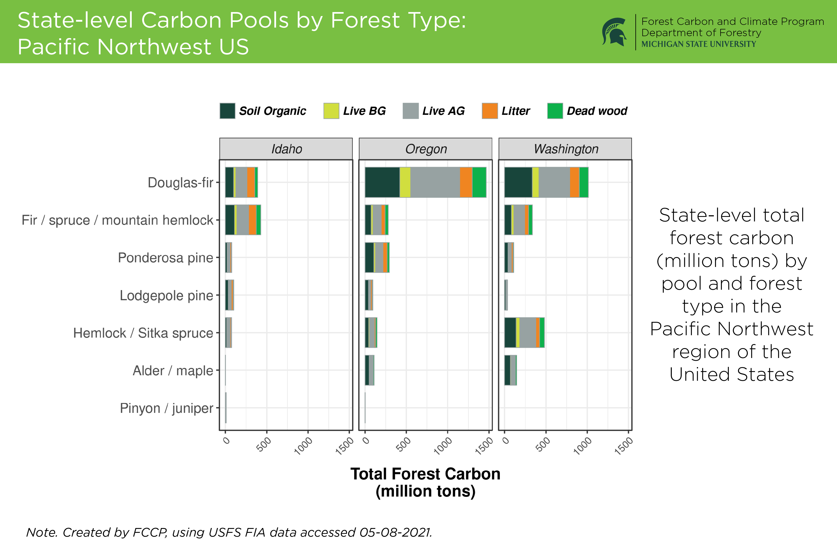Click the Douglas-fir axis label
The height and width of the screenshot is (558, 837).
click(180, 183)
